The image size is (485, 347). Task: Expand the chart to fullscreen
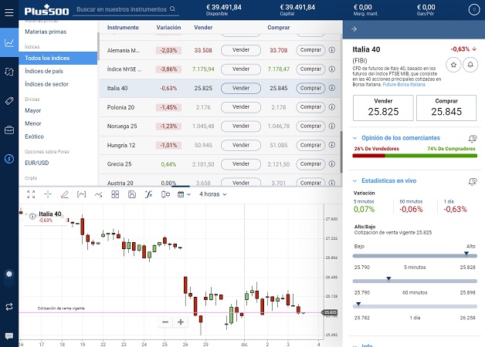coord(31,194)
